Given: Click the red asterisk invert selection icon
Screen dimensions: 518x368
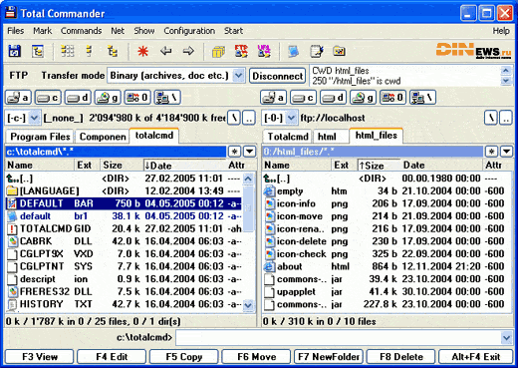Looking at the screenshot, I should coord(143,51).
